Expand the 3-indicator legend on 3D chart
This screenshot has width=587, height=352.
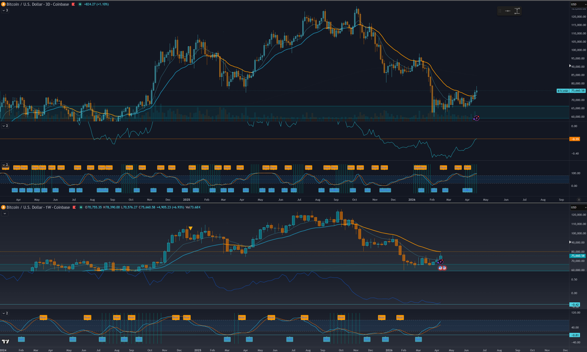[x=5, y=10]
